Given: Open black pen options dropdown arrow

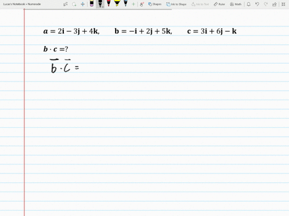Looking at the screenshot, I should click(102, 7).
